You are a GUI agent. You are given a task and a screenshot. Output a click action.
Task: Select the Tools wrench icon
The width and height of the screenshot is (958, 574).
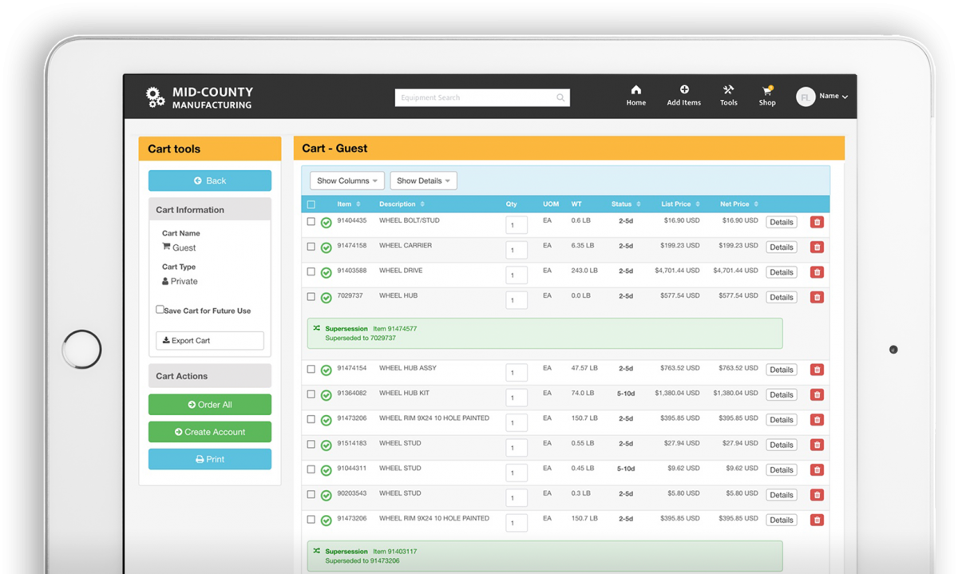[x=728, y=90]
